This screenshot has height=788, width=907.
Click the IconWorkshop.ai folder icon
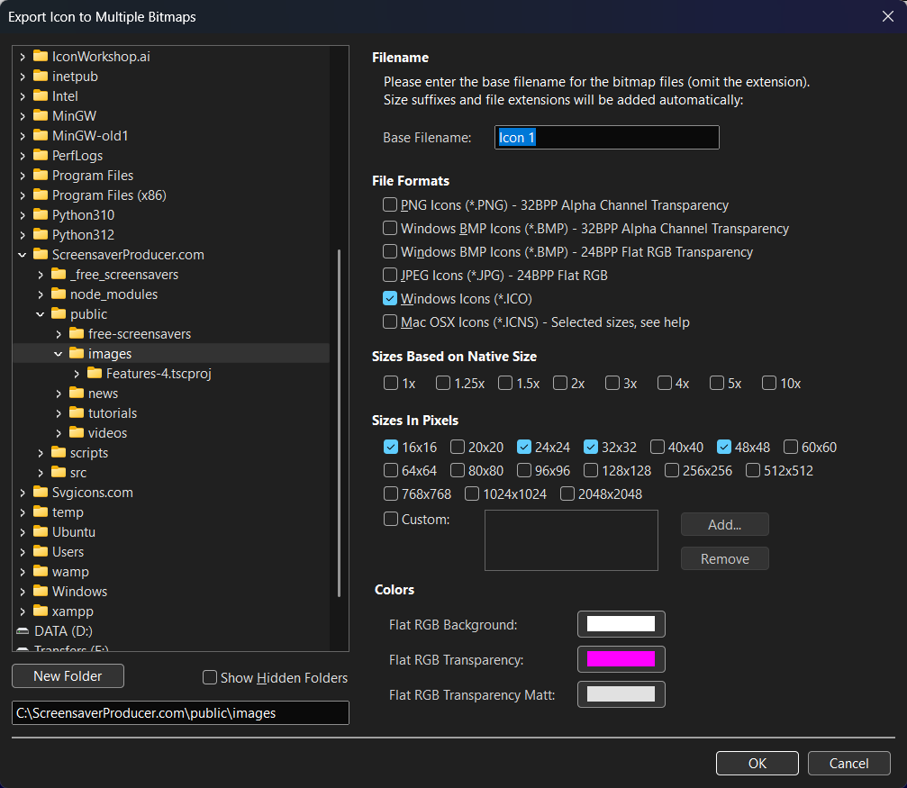coord(41,56)
